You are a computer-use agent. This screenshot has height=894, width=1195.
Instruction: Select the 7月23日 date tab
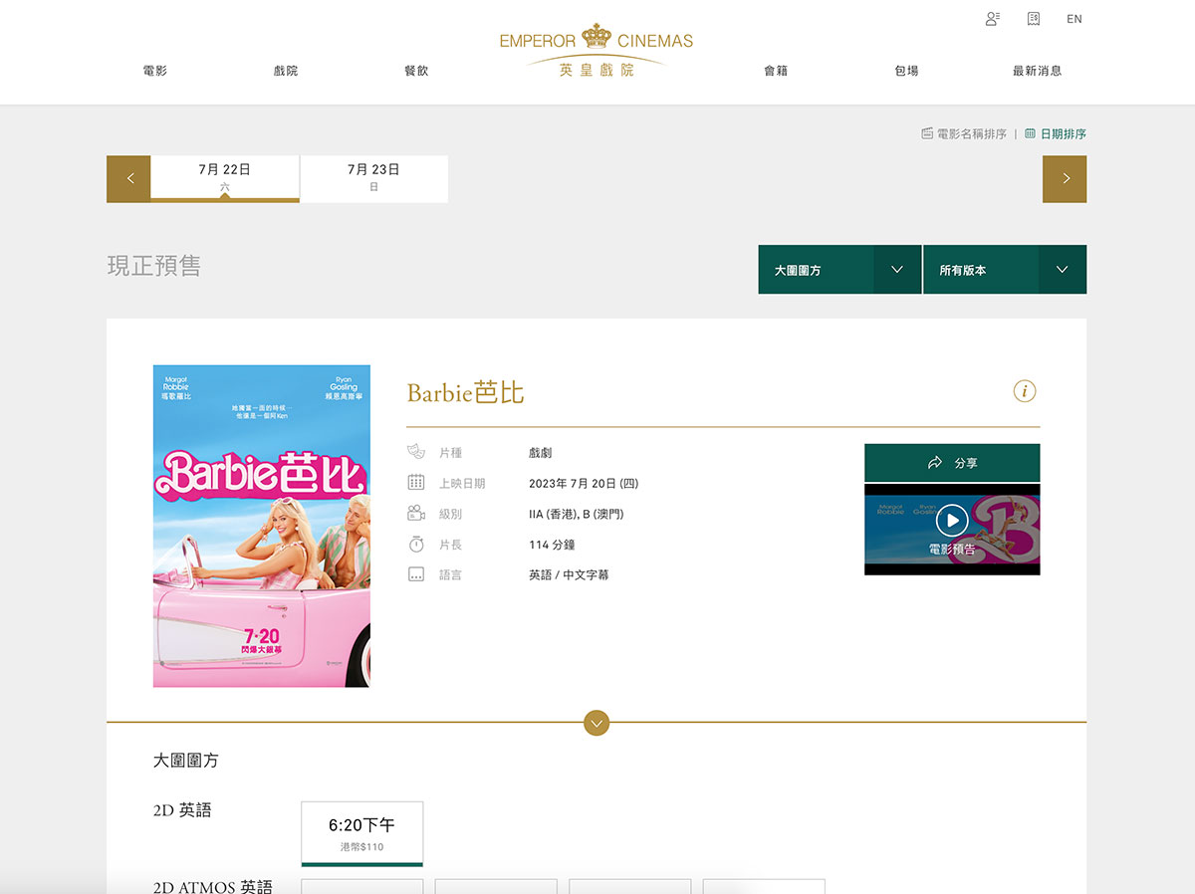(x=373, y=178)
